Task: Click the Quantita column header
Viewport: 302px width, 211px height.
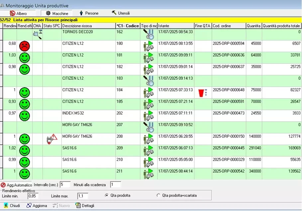Action: click(254, 26)
